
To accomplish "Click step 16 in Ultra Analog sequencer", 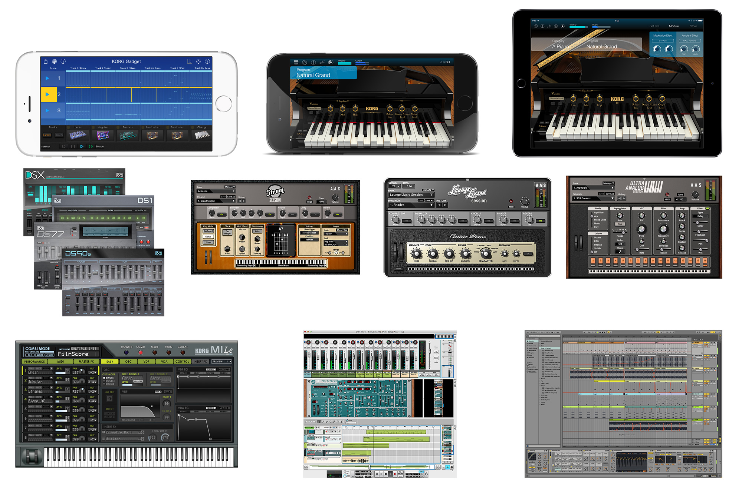I will (705, 261).
